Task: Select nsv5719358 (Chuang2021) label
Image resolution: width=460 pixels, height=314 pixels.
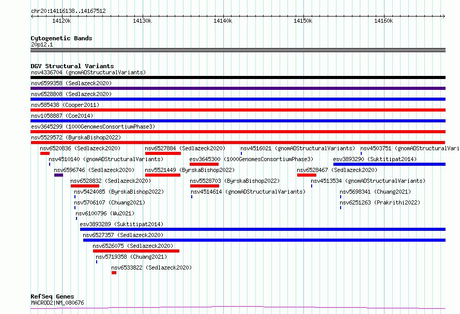Action: point(131,257)
